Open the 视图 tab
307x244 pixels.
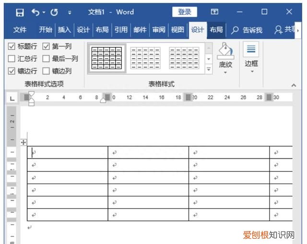[177, 30]
